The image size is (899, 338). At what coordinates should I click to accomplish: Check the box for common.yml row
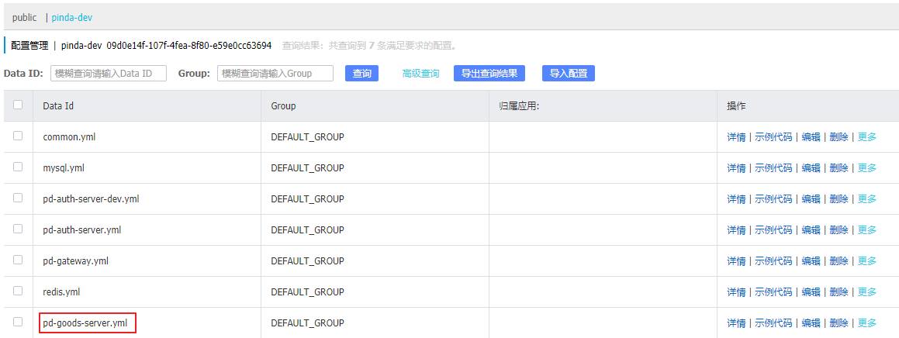tap(18, 136)
